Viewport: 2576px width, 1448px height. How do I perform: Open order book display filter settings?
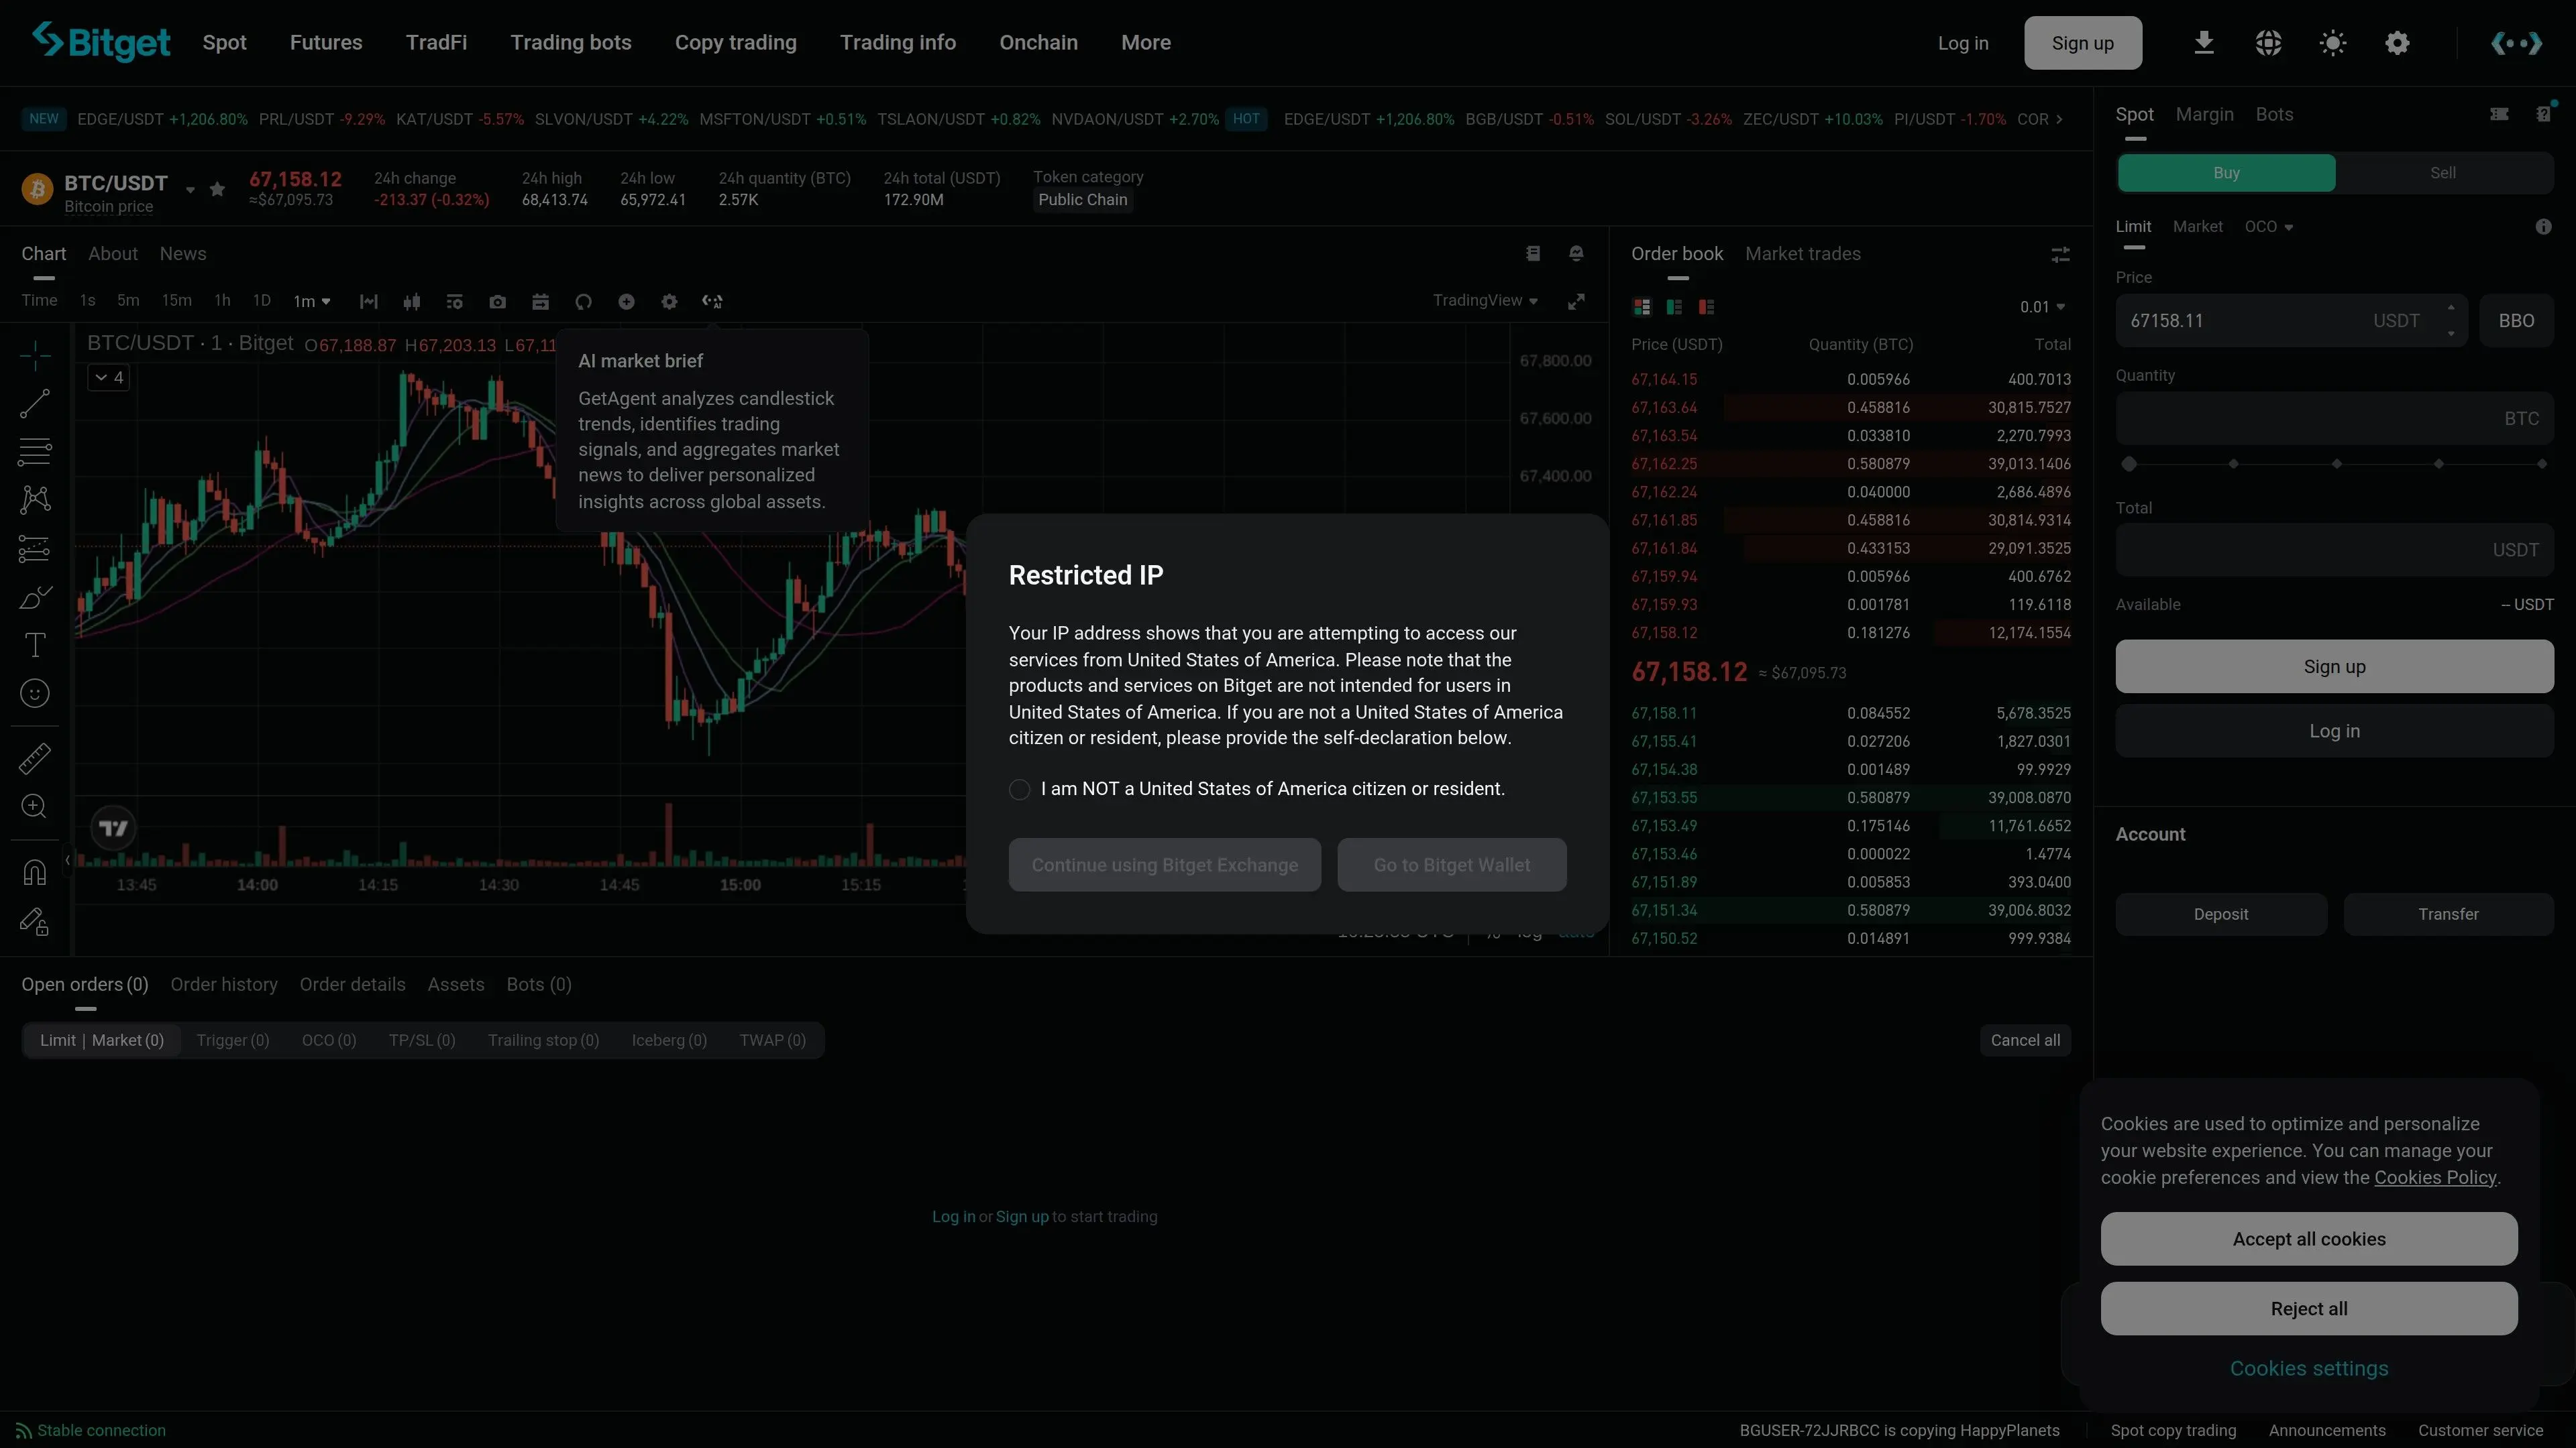[x=2060, y=254]
